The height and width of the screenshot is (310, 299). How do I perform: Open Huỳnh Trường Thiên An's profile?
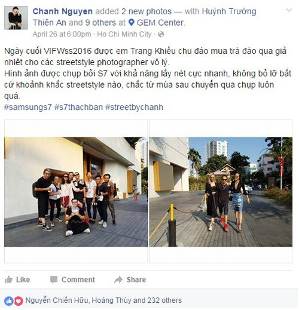[144, 17]
